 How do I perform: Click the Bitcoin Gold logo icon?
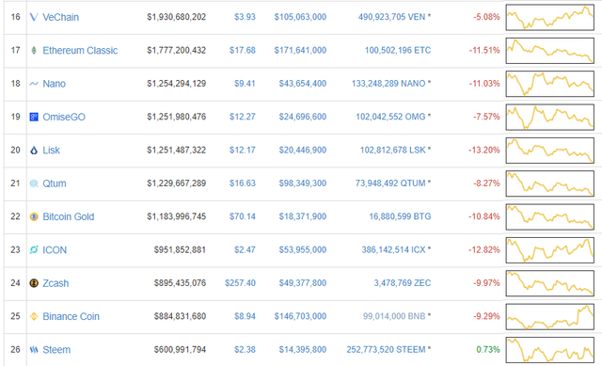[34, 216]
